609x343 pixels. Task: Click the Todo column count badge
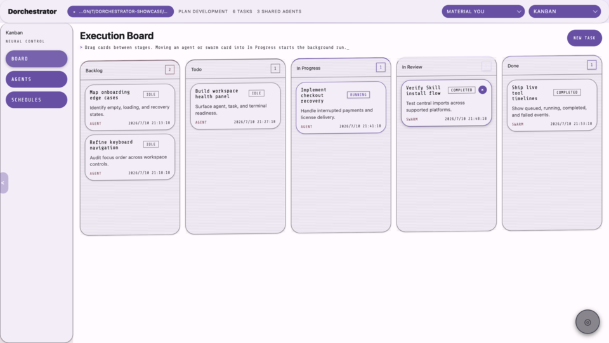275,68
